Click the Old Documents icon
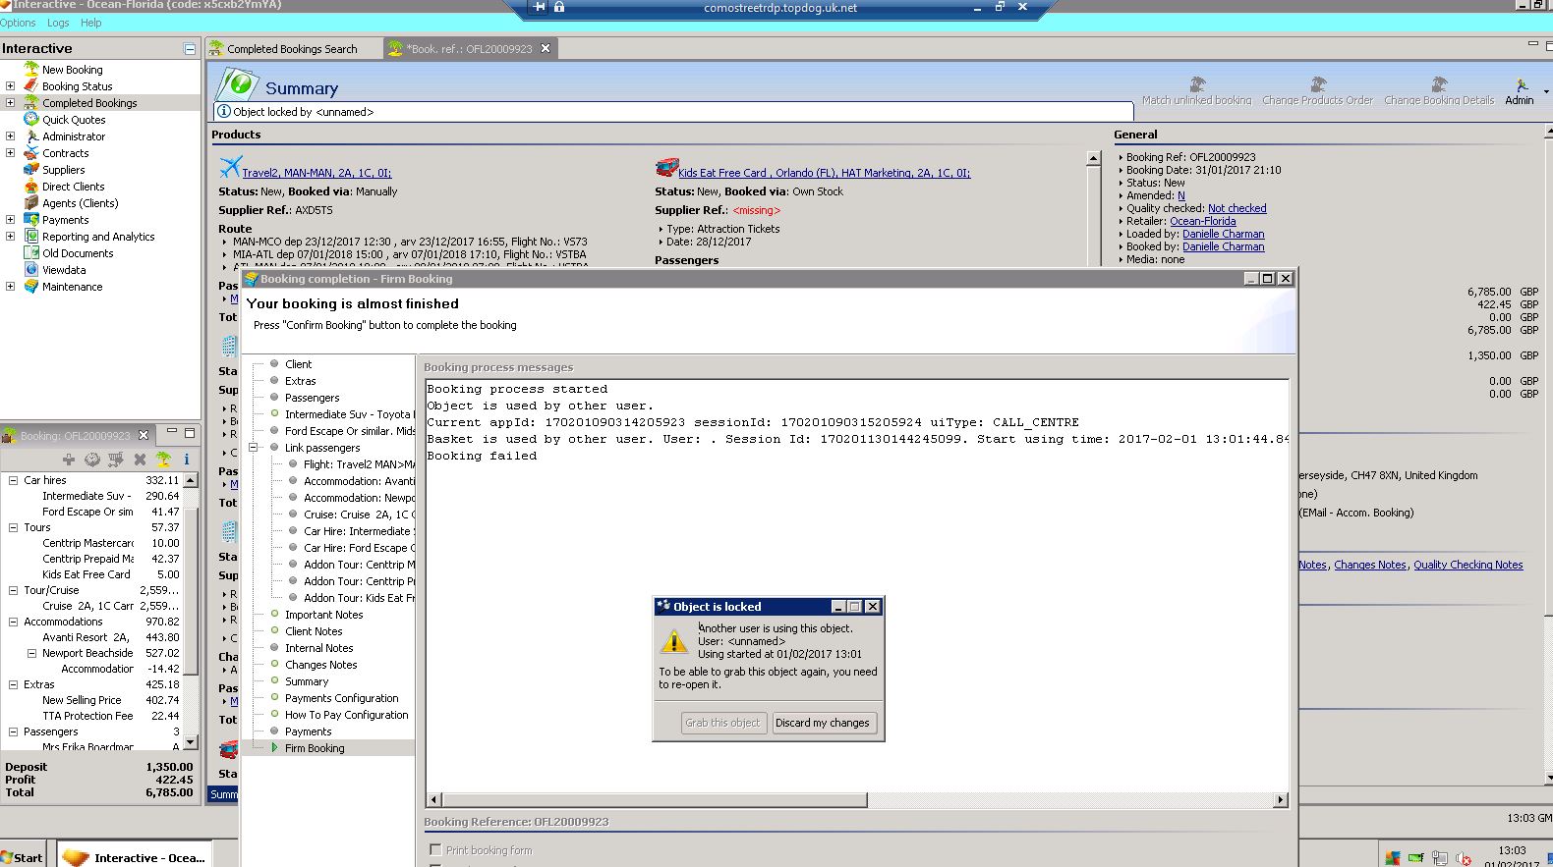1553x867 pixels. 31,252
